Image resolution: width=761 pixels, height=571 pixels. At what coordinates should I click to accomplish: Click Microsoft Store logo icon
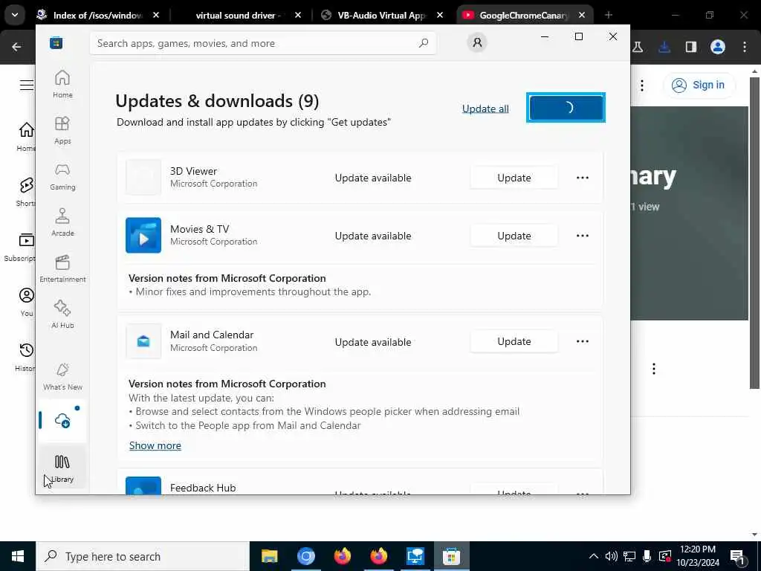pos(56,42)
